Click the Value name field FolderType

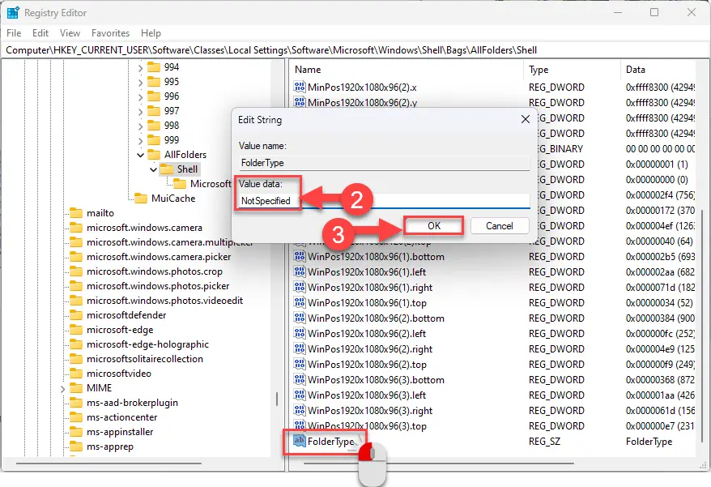click(x=384, y=163)
